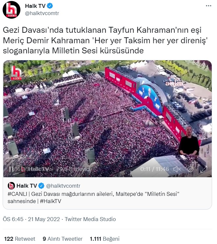View the 122 Retweet list
The width and height of the screenshot is (217, 244).
[x=20, y=239]
